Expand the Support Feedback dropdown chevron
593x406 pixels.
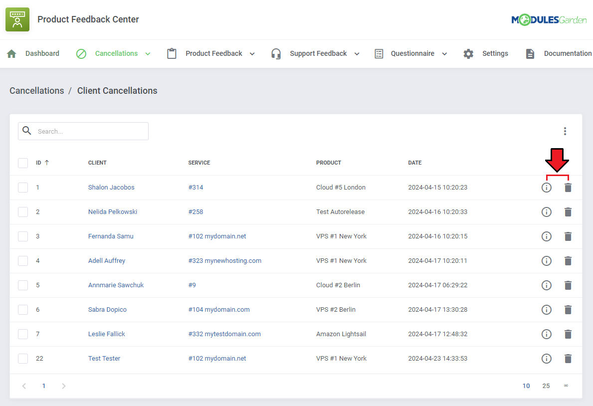[357, 54]
